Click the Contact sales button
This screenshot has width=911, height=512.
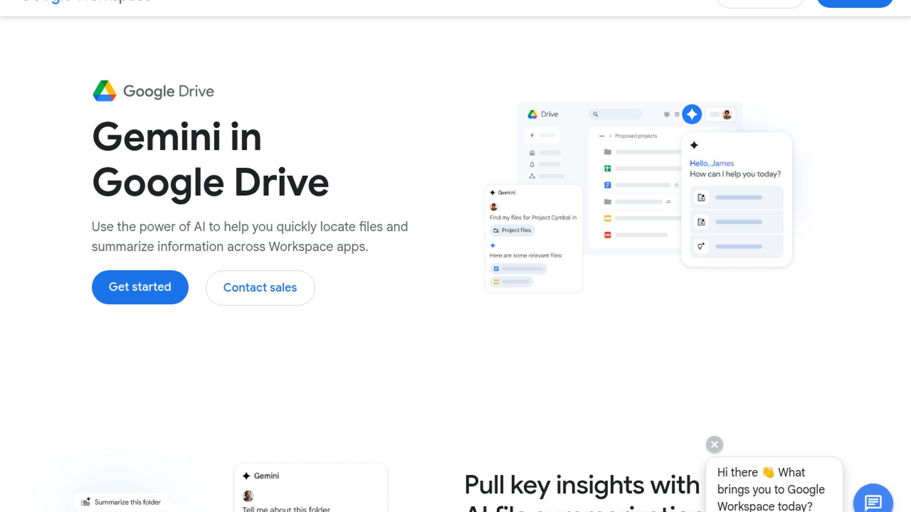pyautogui.click(x=260, y=288)
